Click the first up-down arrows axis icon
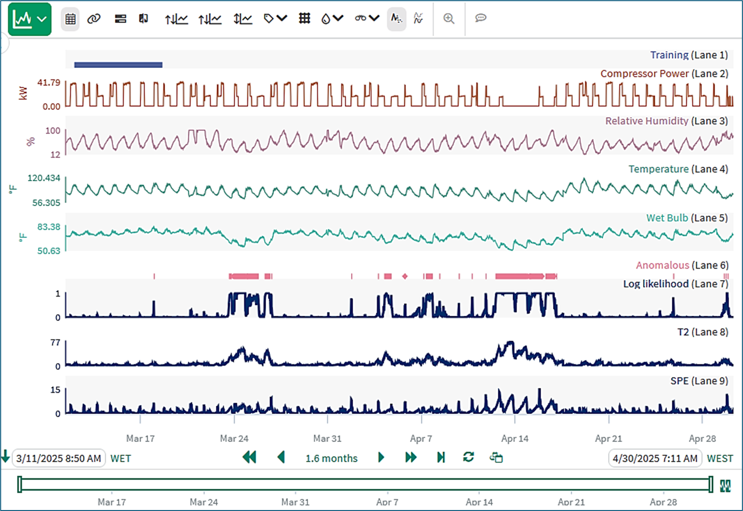The image size is (743, 511). (x=176, y=19)
